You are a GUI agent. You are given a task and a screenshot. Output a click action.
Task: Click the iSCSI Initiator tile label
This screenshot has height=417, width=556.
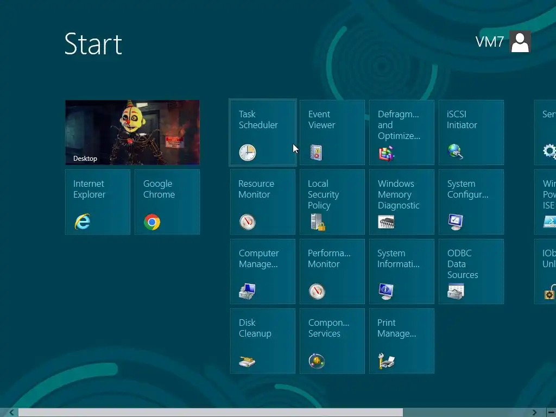[462, 119]
